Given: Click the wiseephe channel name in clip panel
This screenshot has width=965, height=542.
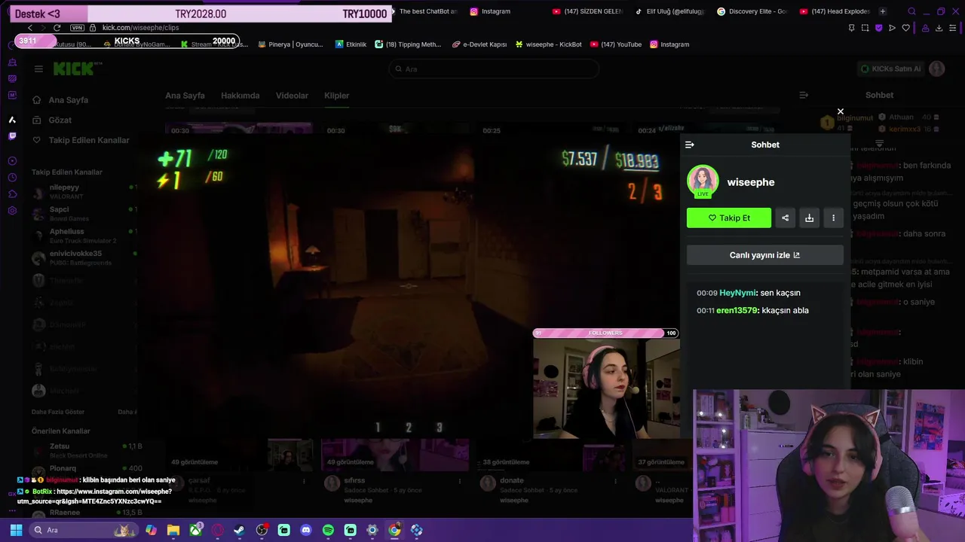Looking at the screenshot, I should click(750, 182).
